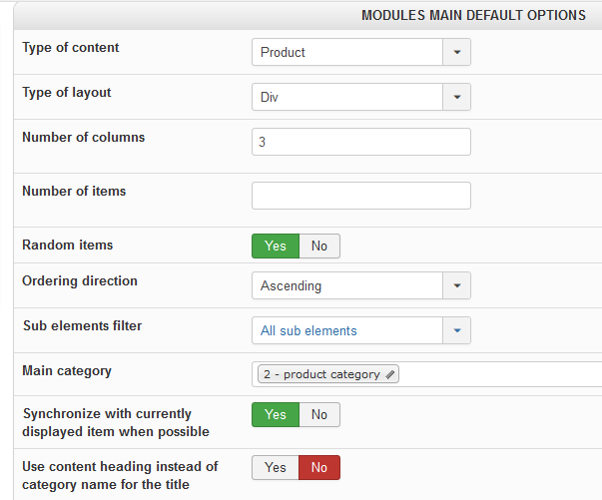
Task: Click the Number of items field
Action: (360, 196)
